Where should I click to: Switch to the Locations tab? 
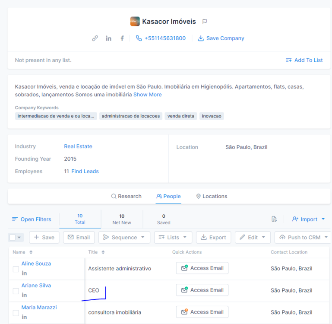(212, 197)
